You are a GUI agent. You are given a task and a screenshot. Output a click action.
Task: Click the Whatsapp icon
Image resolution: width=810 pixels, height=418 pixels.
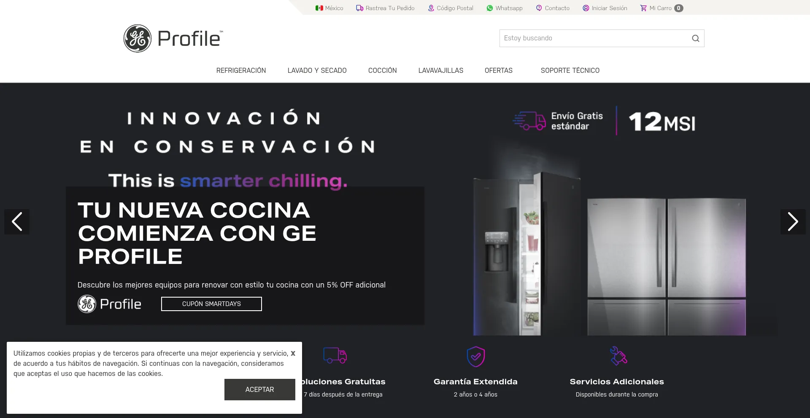tap(489, 8)
